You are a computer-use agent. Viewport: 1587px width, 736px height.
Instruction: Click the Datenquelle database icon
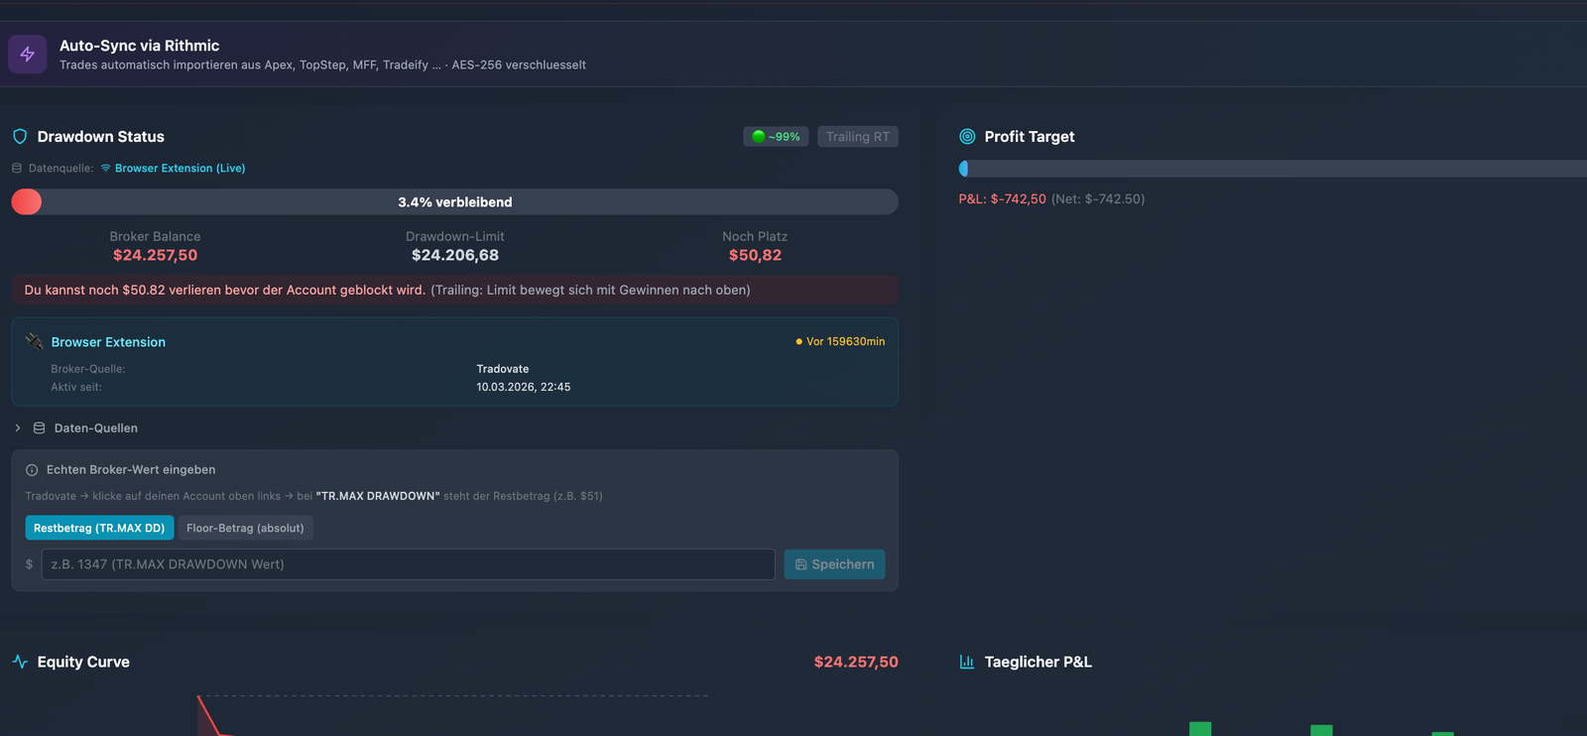(17, 169)
